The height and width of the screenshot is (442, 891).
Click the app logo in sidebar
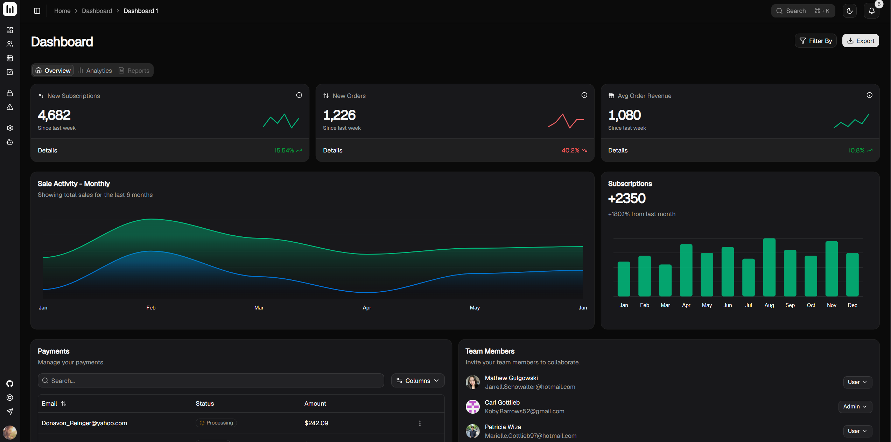pyautogui.click(x=10, y=9)
